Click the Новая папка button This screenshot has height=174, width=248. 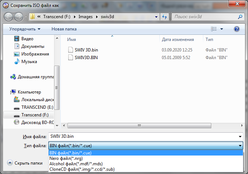64,29
